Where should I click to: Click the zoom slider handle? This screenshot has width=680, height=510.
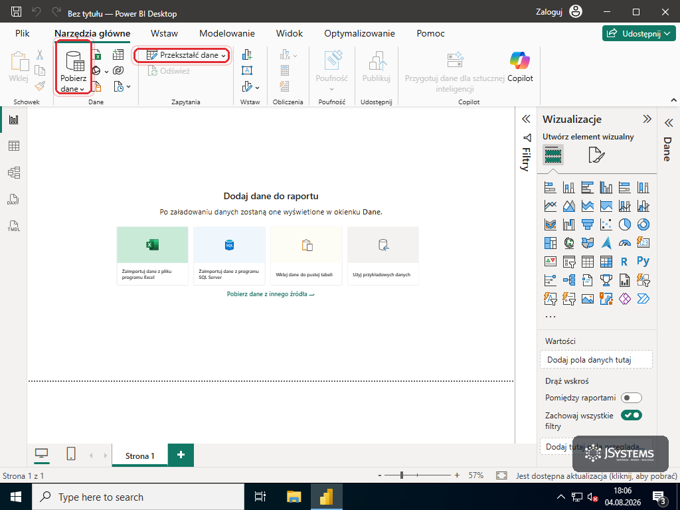402,475
